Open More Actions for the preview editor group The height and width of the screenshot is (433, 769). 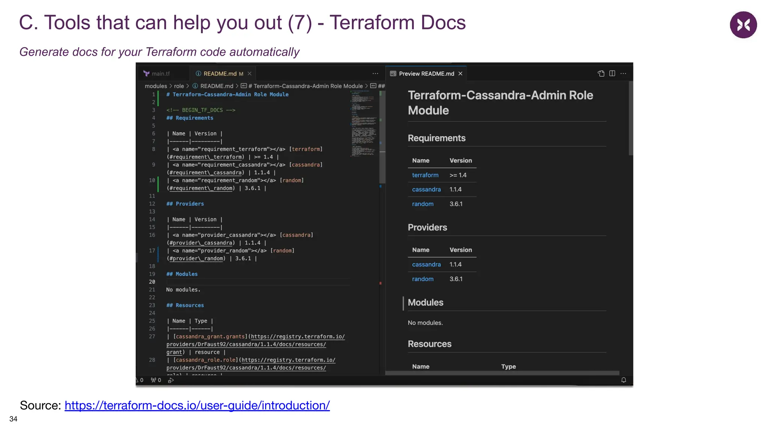click(623, 73)
